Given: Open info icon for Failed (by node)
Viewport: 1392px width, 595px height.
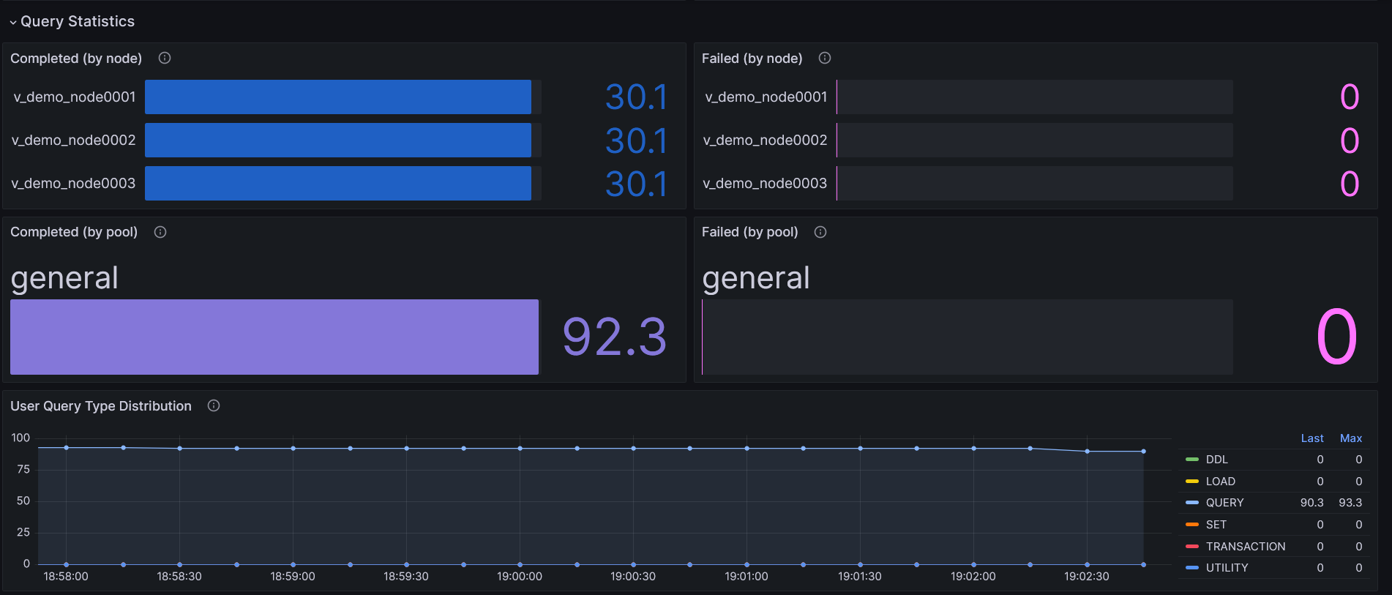Looking at the screenshot, I should click(825, 58).
